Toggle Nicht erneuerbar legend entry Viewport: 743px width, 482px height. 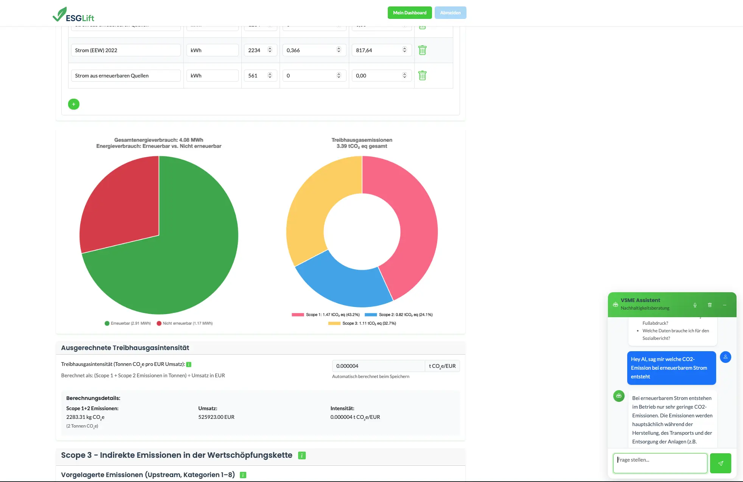point(185,323)
